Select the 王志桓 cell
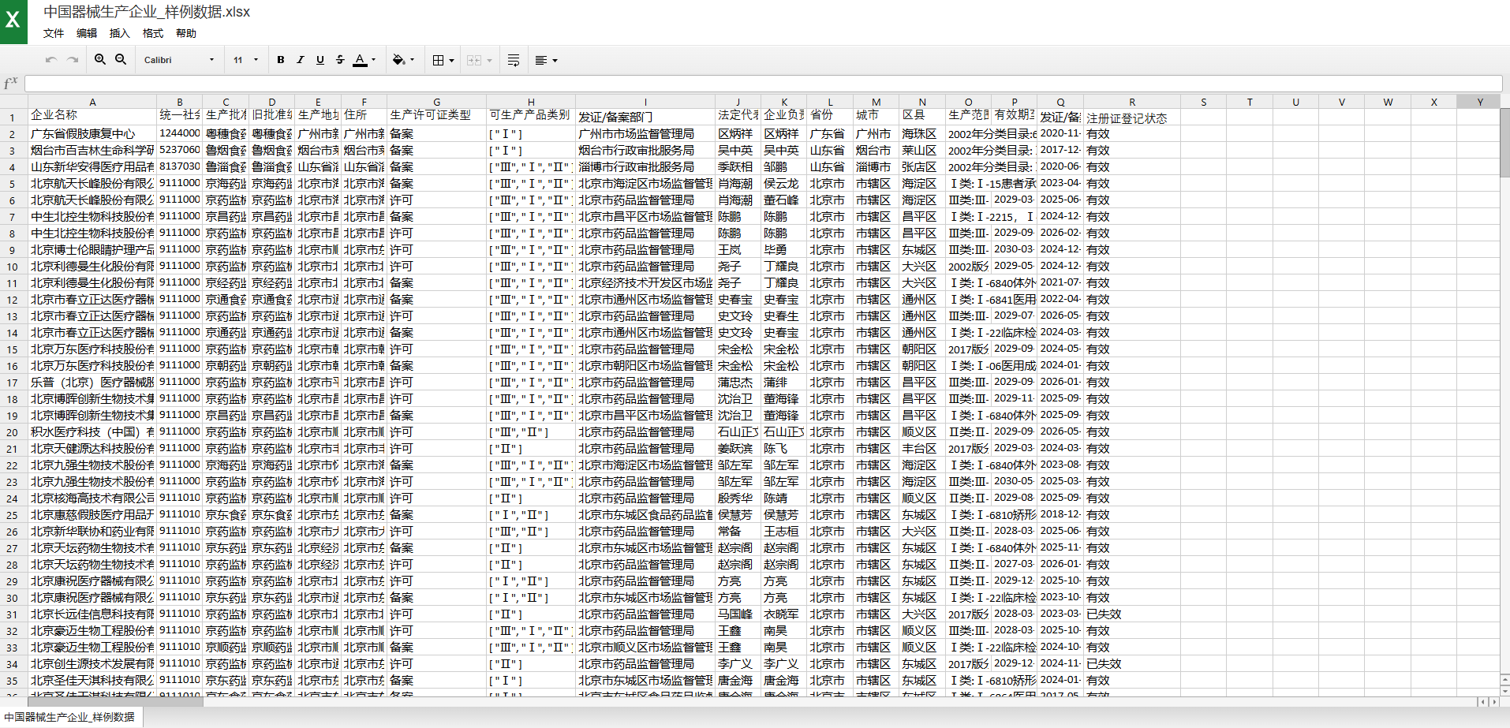 pos(783,532)
